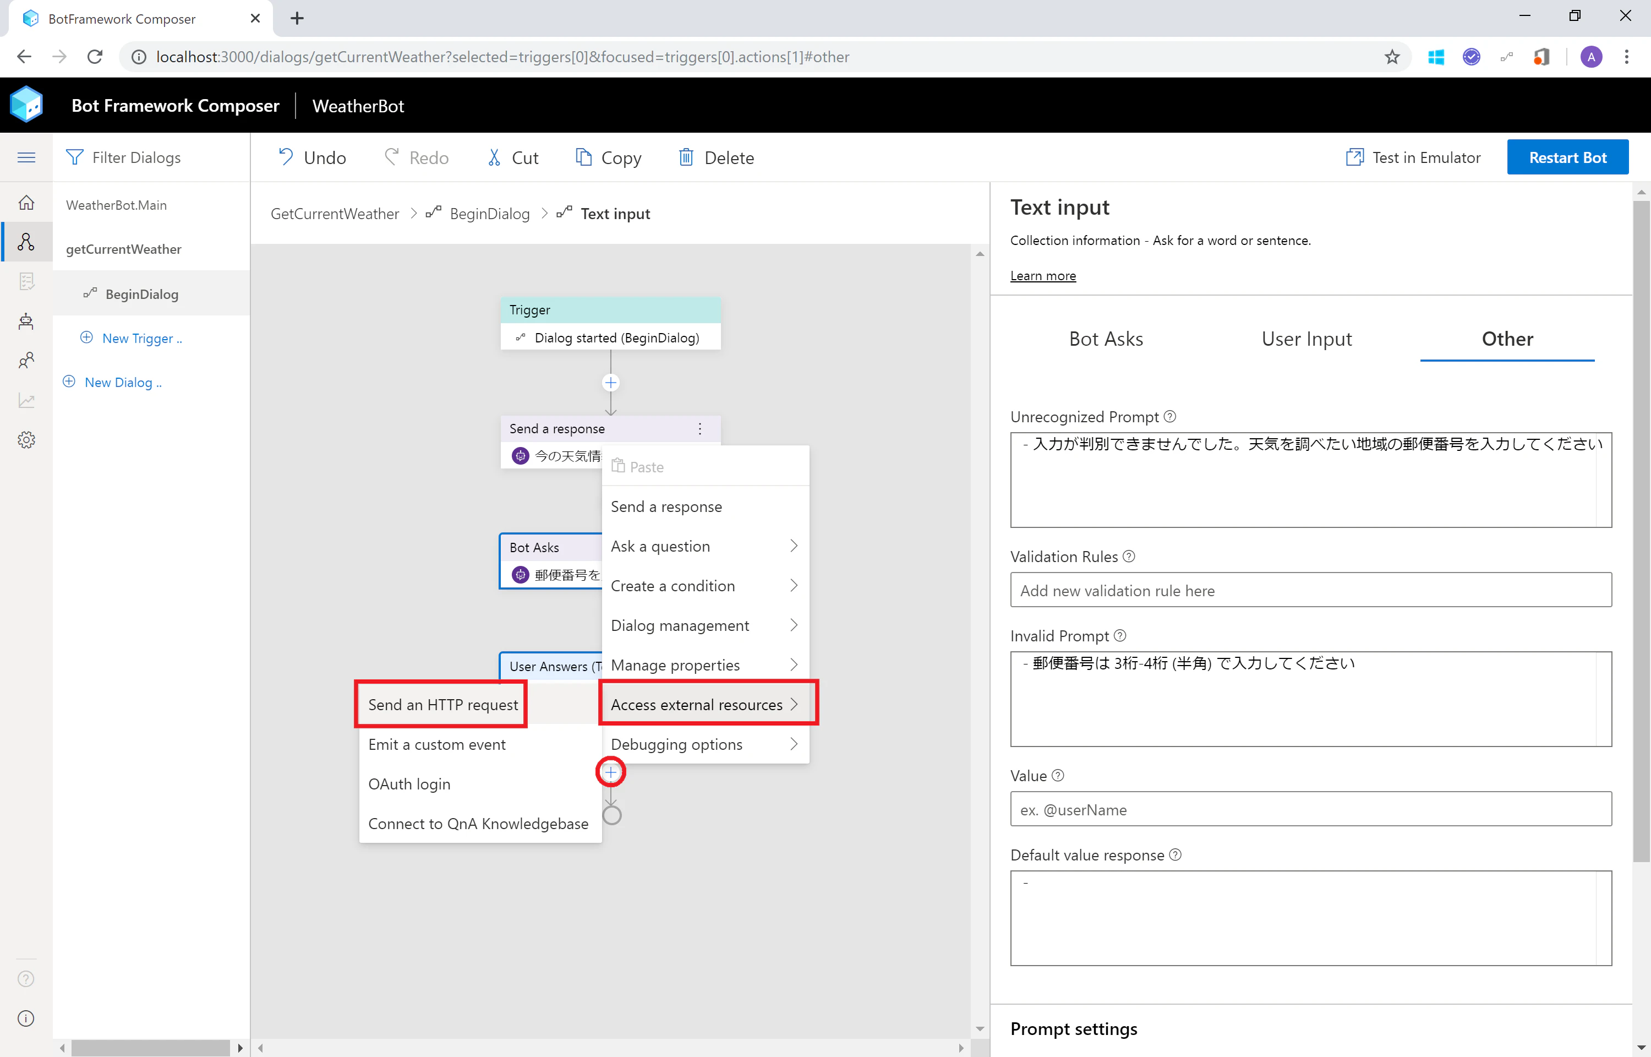Go to the Home icon in sidebar
1651x1057 pixels.
(x=26, y=203)
